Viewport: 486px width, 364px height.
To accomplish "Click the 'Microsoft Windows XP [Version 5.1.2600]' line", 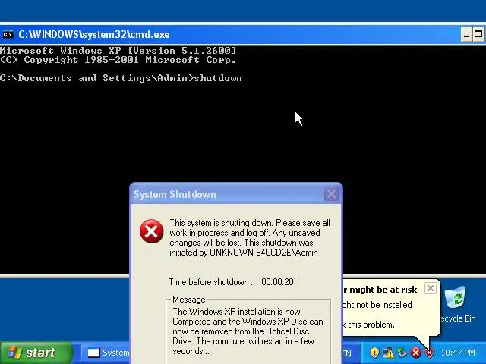I will [118, 51].
